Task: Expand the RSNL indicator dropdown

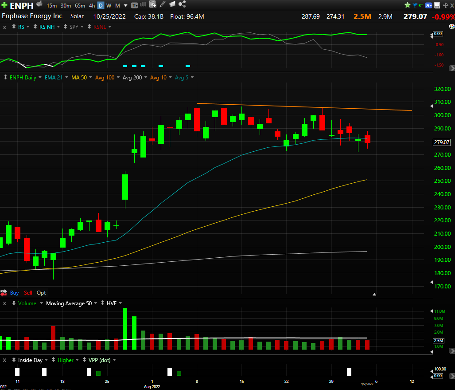Action: tap(110, 27)
